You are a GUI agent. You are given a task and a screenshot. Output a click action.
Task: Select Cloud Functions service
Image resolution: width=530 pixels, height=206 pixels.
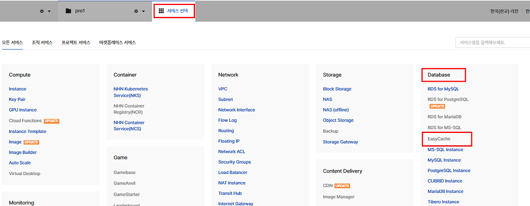[25, 121]
